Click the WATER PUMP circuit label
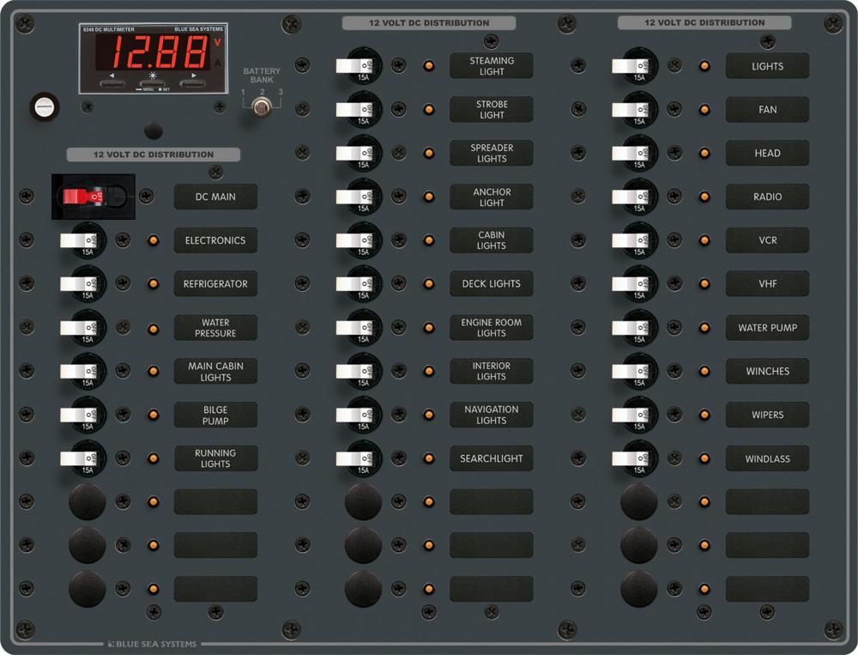 pos(767,327)
